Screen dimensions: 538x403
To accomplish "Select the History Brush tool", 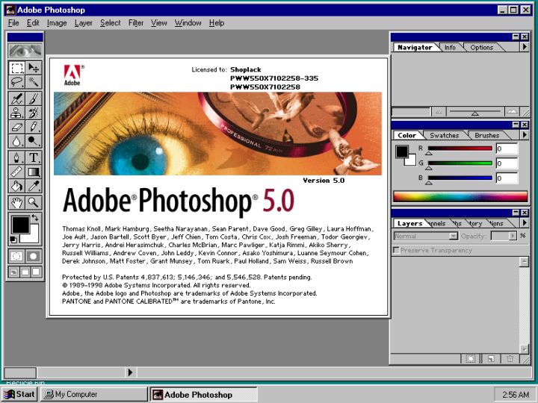I will [34, 113].
